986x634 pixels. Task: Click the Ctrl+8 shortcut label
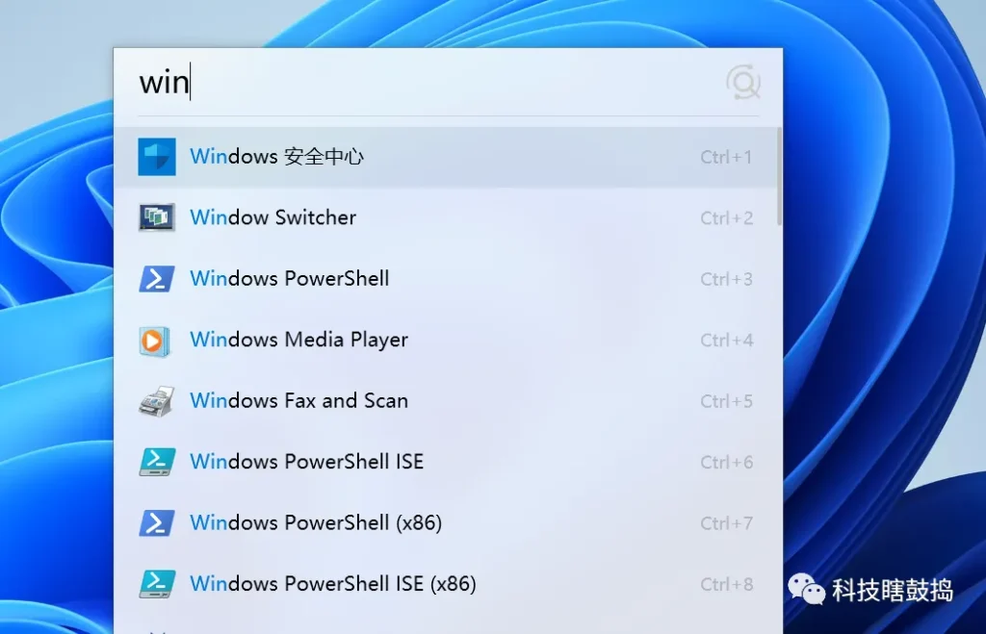[x=726, y=583]
